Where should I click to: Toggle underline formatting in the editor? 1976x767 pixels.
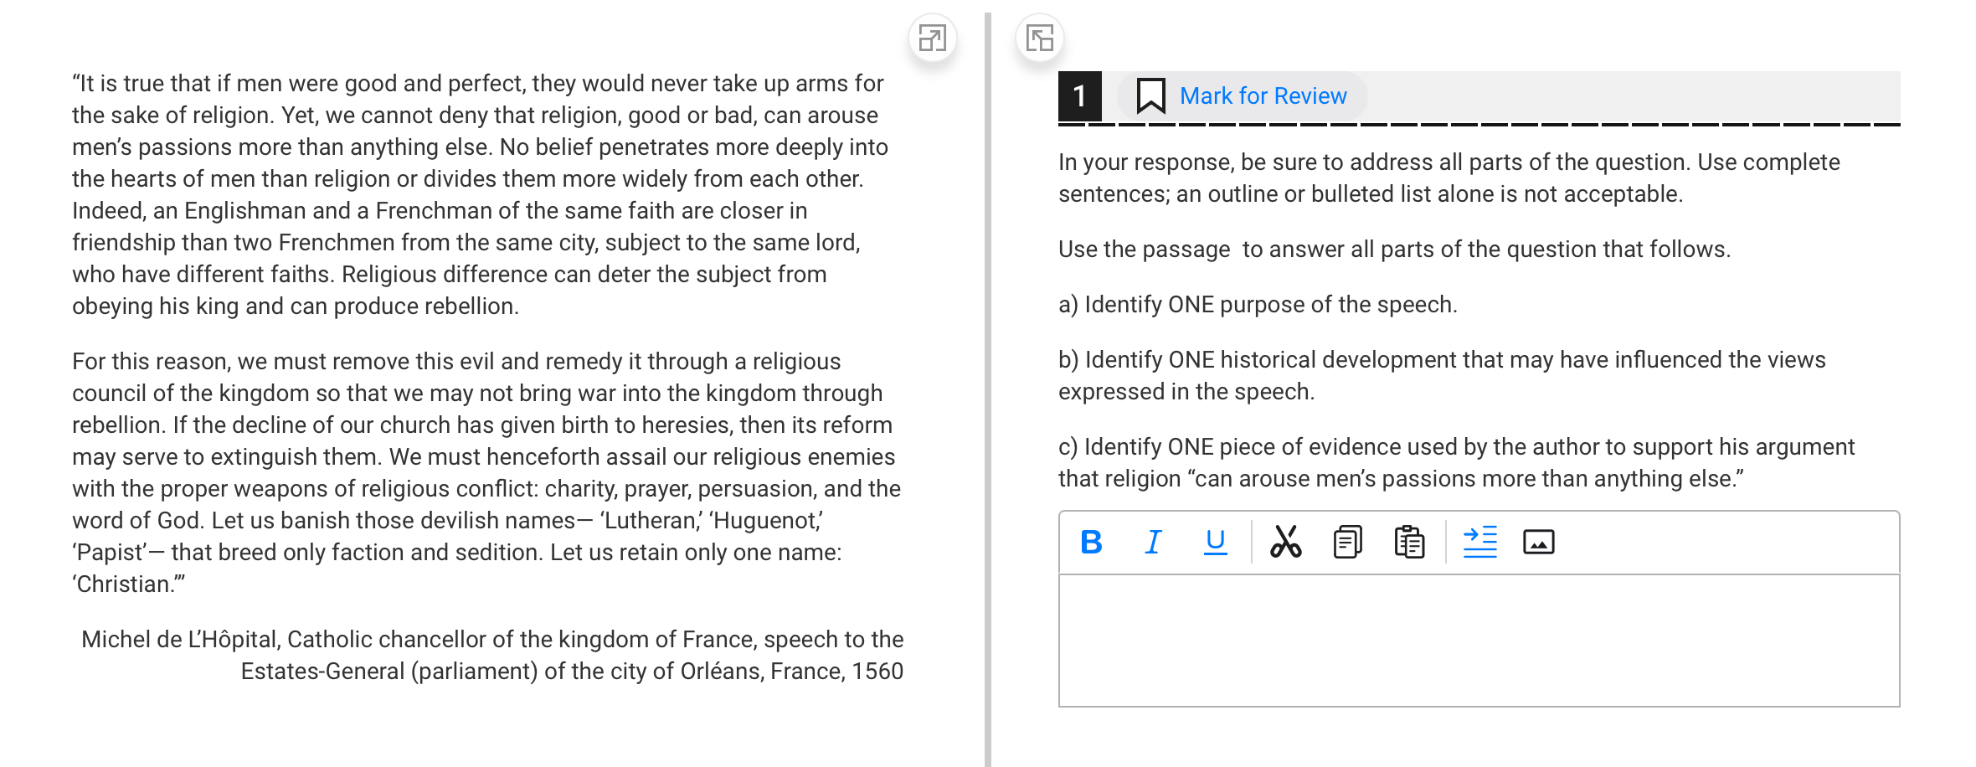[1215, 543]
